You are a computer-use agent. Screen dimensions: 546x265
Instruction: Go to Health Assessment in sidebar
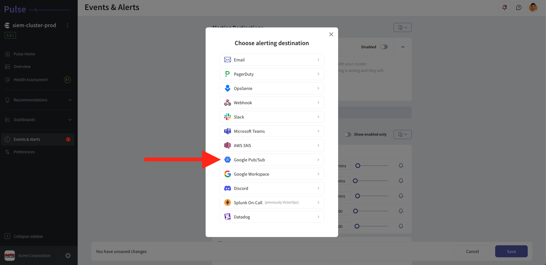(x=31, y=80)
